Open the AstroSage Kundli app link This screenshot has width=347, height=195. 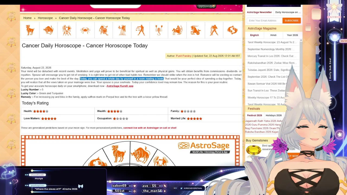point(120,86)
